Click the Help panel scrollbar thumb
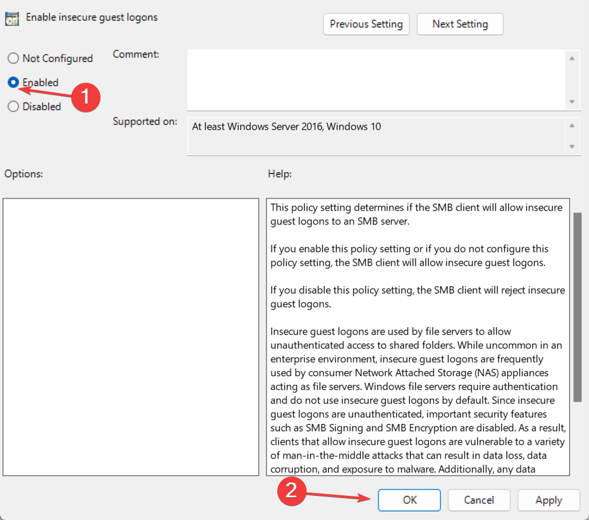 (577, 307)
